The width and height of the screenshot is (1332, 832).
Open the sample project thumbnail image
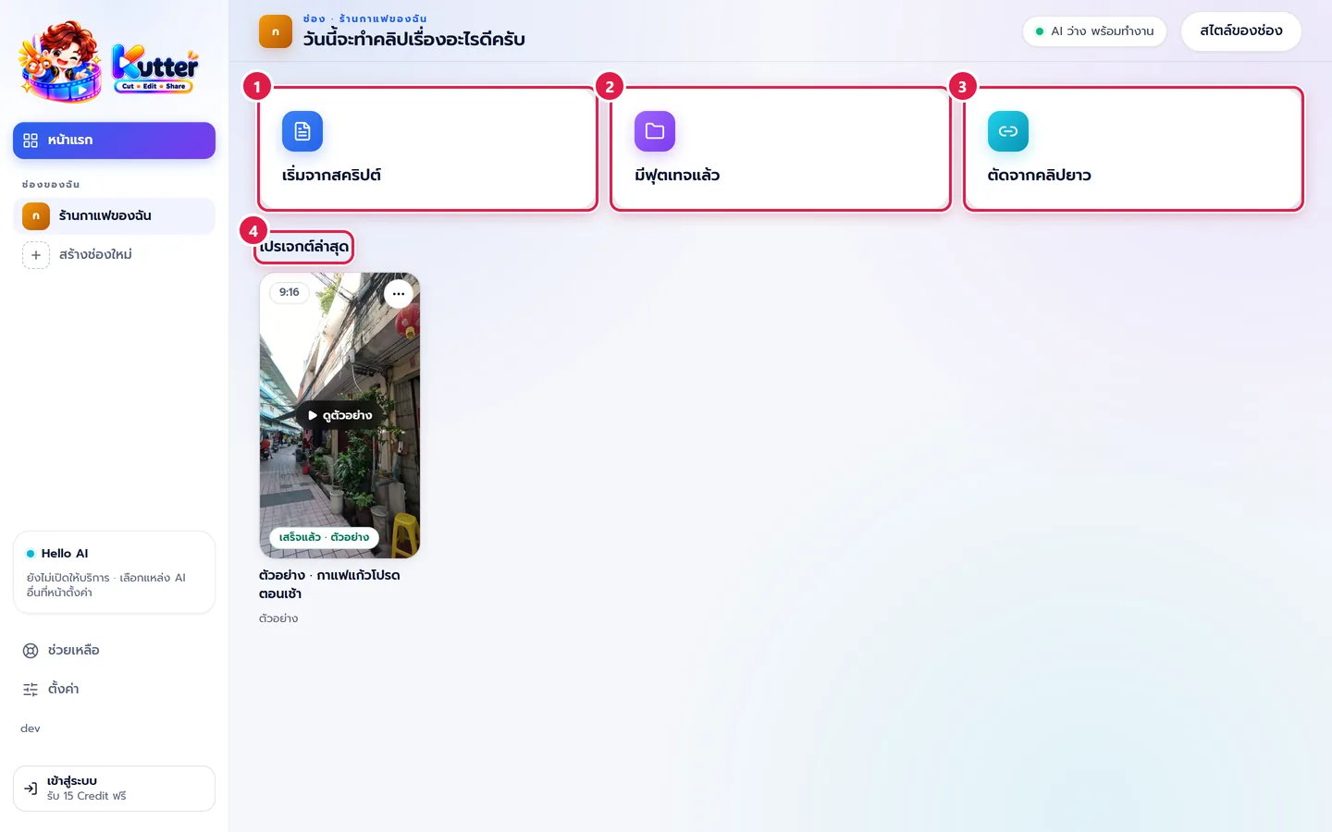(339, 415)
